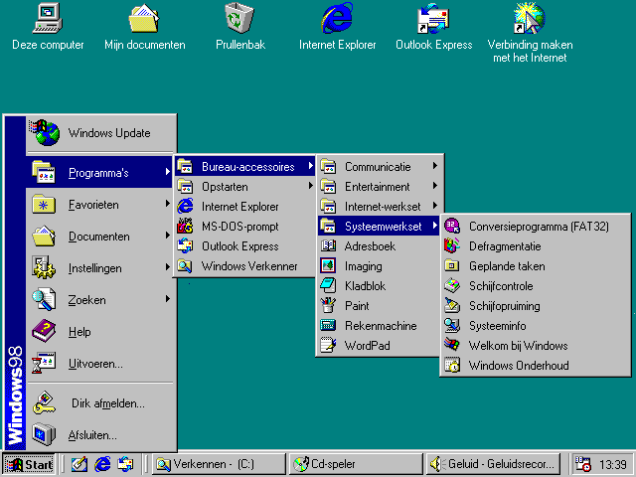
Task: Expand the Programma's submenu arrow
Action: pos(167,172)
